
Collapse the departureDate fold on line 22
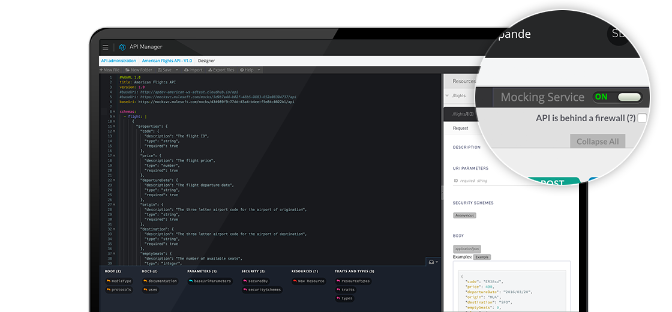pyautogui.click(x=115, y=180)
